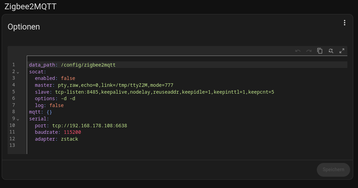Open the find and replace icon
Screen dimensions: 358x188
point(331,51)
